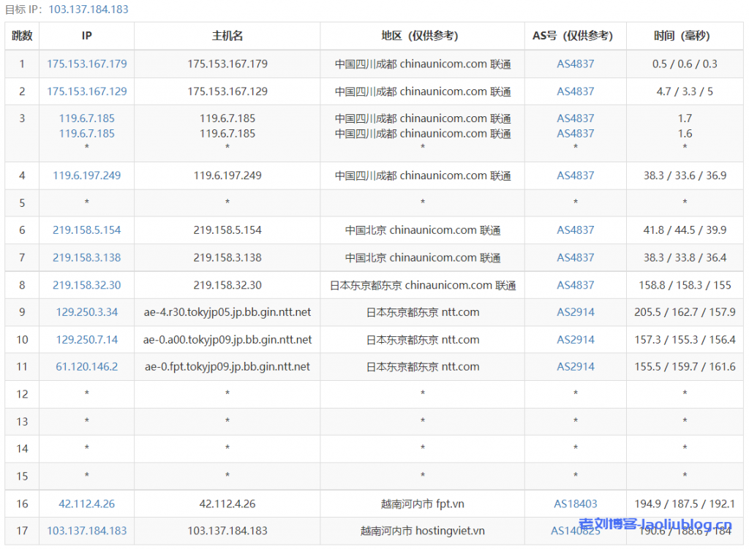Screen dimensions: 749x549
Task: Click the 129.250.3.34 IP link
Action: pos(86,312)
